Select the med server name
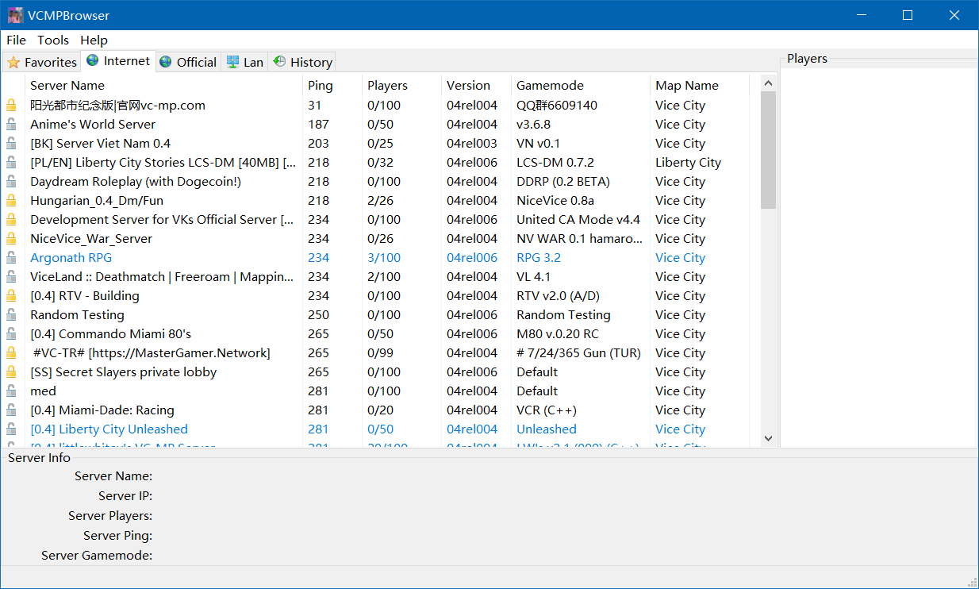This screenshot has width=979, height=589. click(43, 391)
